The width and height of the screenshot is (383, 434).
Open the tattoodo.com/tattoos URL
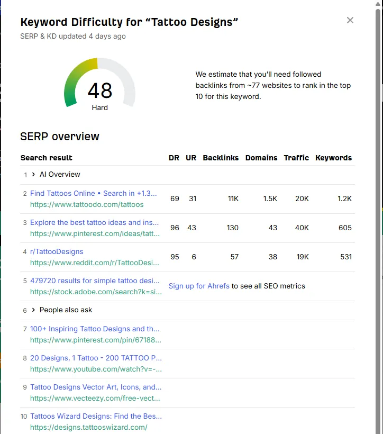point(87,204)
